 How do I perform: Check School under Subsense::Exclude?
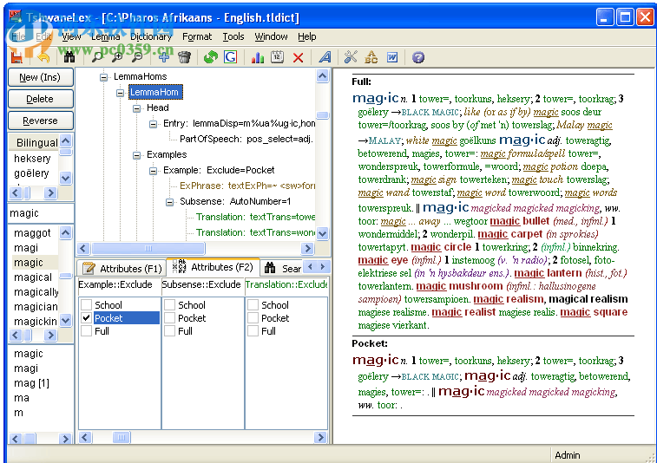[x=169, y=305]
